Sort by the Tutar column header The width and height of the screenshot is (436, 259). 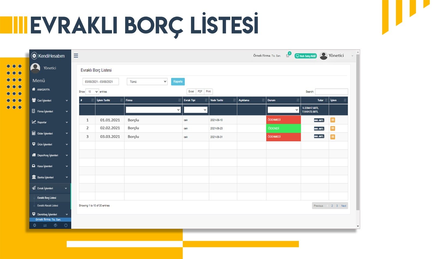320,100
